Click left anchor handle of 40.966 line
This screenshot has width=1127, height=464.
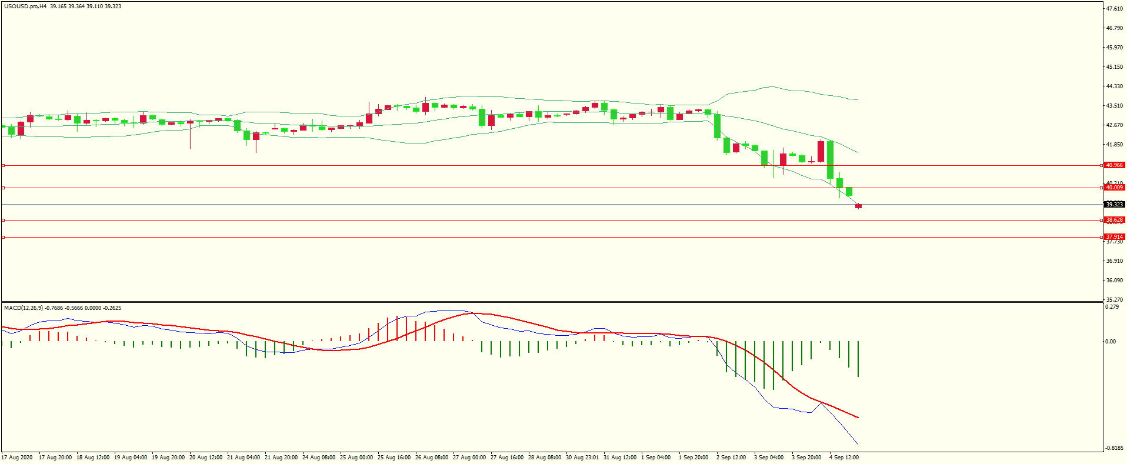pyautogui.click(x=3, y=166)
